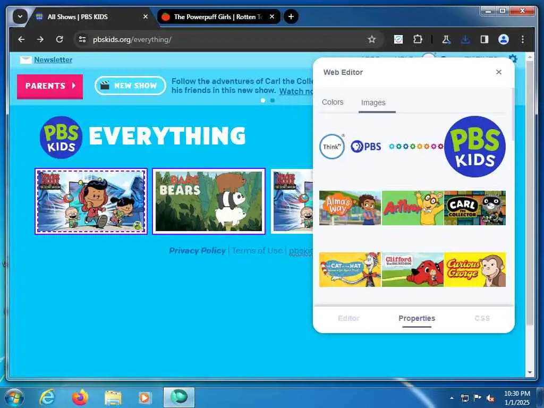544x408 pixels.
Task: Open site information icon in address bar
Action: pos(82,39)
